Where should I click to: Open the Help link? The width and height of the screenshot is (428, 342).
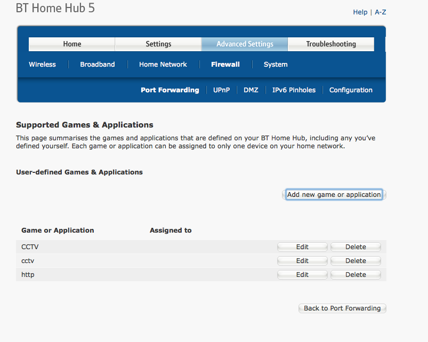pos(360,12)
